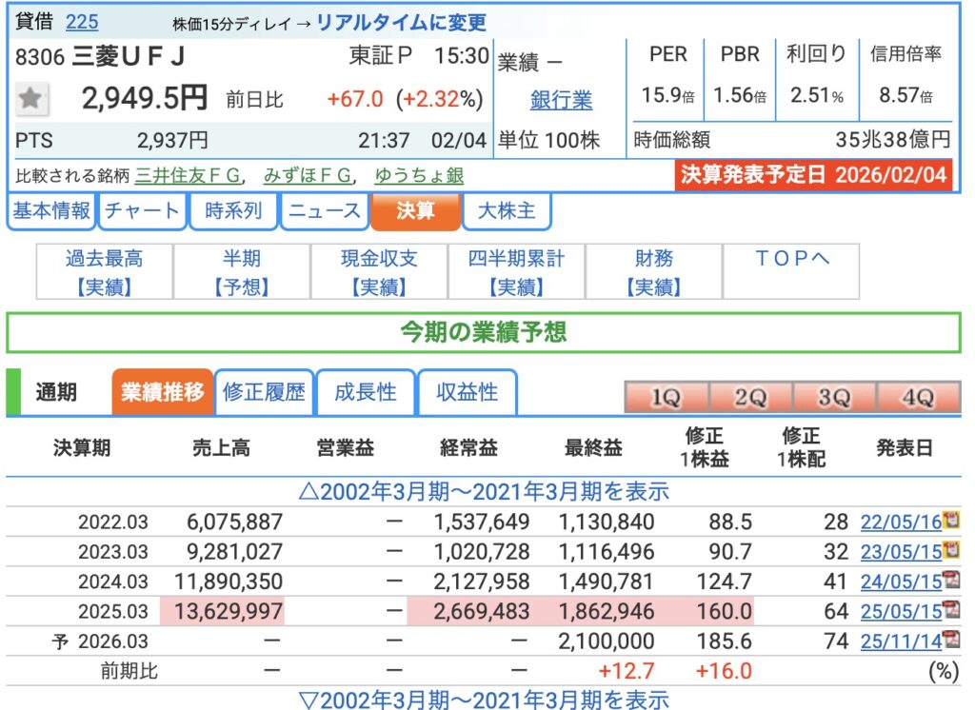The image size is (975, 710).
Task: Open the PDF icon for 24/05/15
Action: tap(949, 581)
